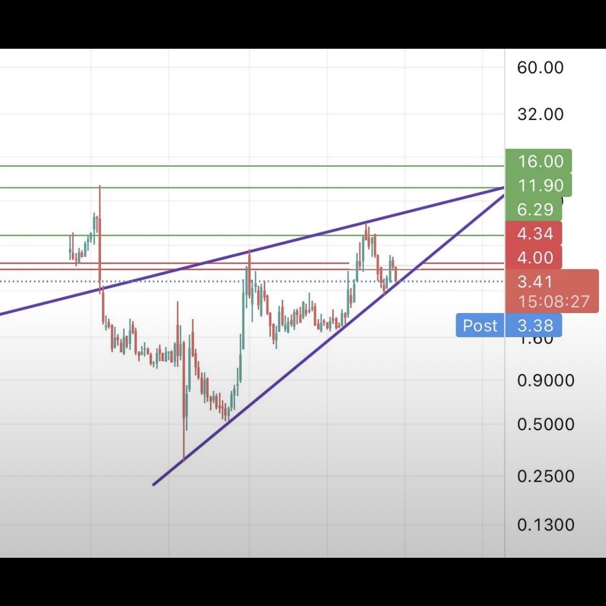Select the second green horizontal resistance line

click(x=251, y=188)
